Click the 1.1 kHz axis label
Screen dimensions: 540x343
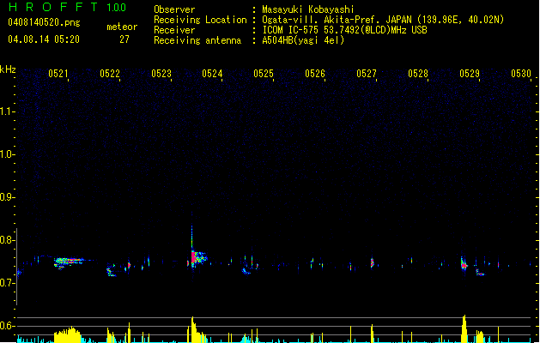(7, 111)
